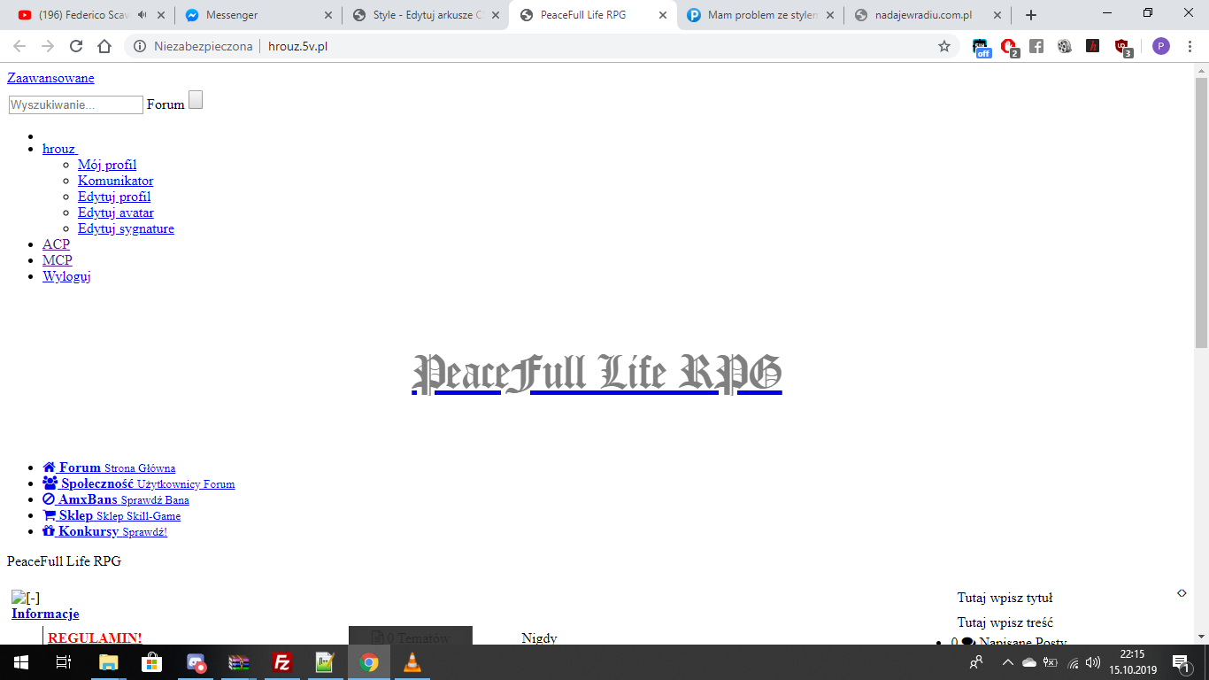Mute the YouTube tab audio icon

click(142, 15)
